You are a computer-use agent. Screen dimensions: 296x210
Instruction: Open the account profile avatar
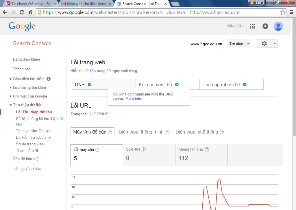278,26
